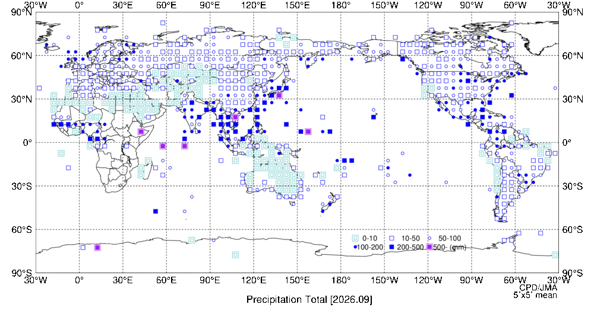594x320 pixels.
Task: Click the blue square marker at Hawaii
Action: pyautogui.click(x=374, y=117)
